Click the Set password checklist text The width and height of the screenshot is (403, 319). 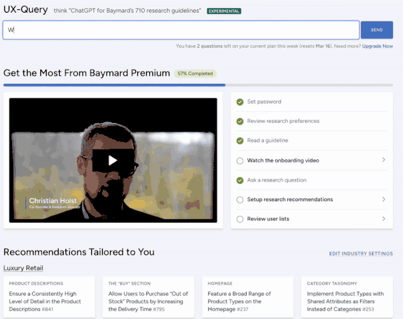click(264, 101)
